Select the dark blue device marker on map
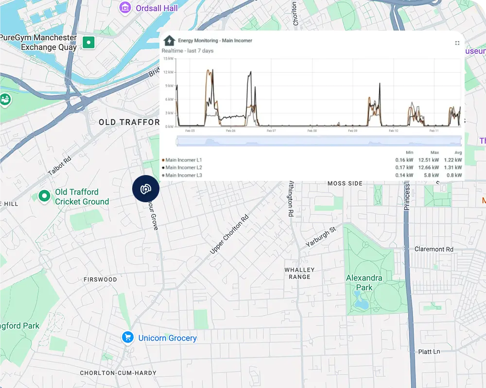The width and height of the screenshot is (486, 388). (146, 189)
